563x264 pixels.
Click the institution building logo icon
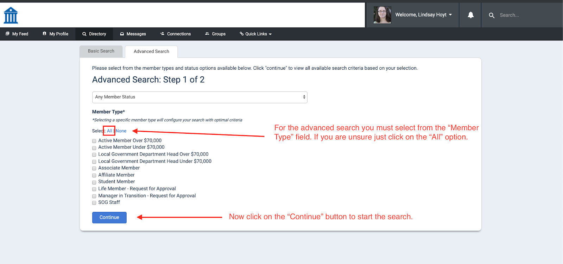pyautogui.click(x=11, y=15)
